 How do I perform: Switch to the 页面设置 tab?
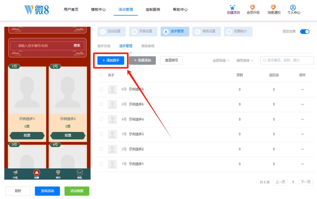coord(143,31)
